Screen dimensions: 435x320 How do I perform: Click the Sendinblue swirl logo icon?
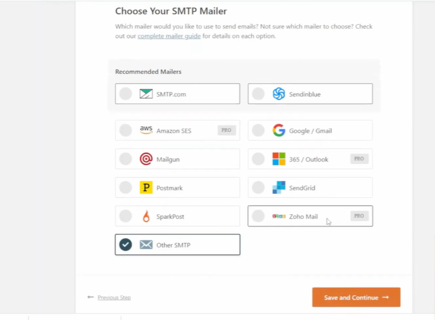tap(279, 94)
